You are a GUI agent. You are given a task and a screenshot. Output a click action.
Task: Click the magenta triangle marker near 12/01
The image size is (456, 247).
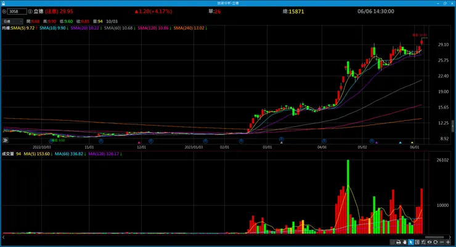click(139, 143)
